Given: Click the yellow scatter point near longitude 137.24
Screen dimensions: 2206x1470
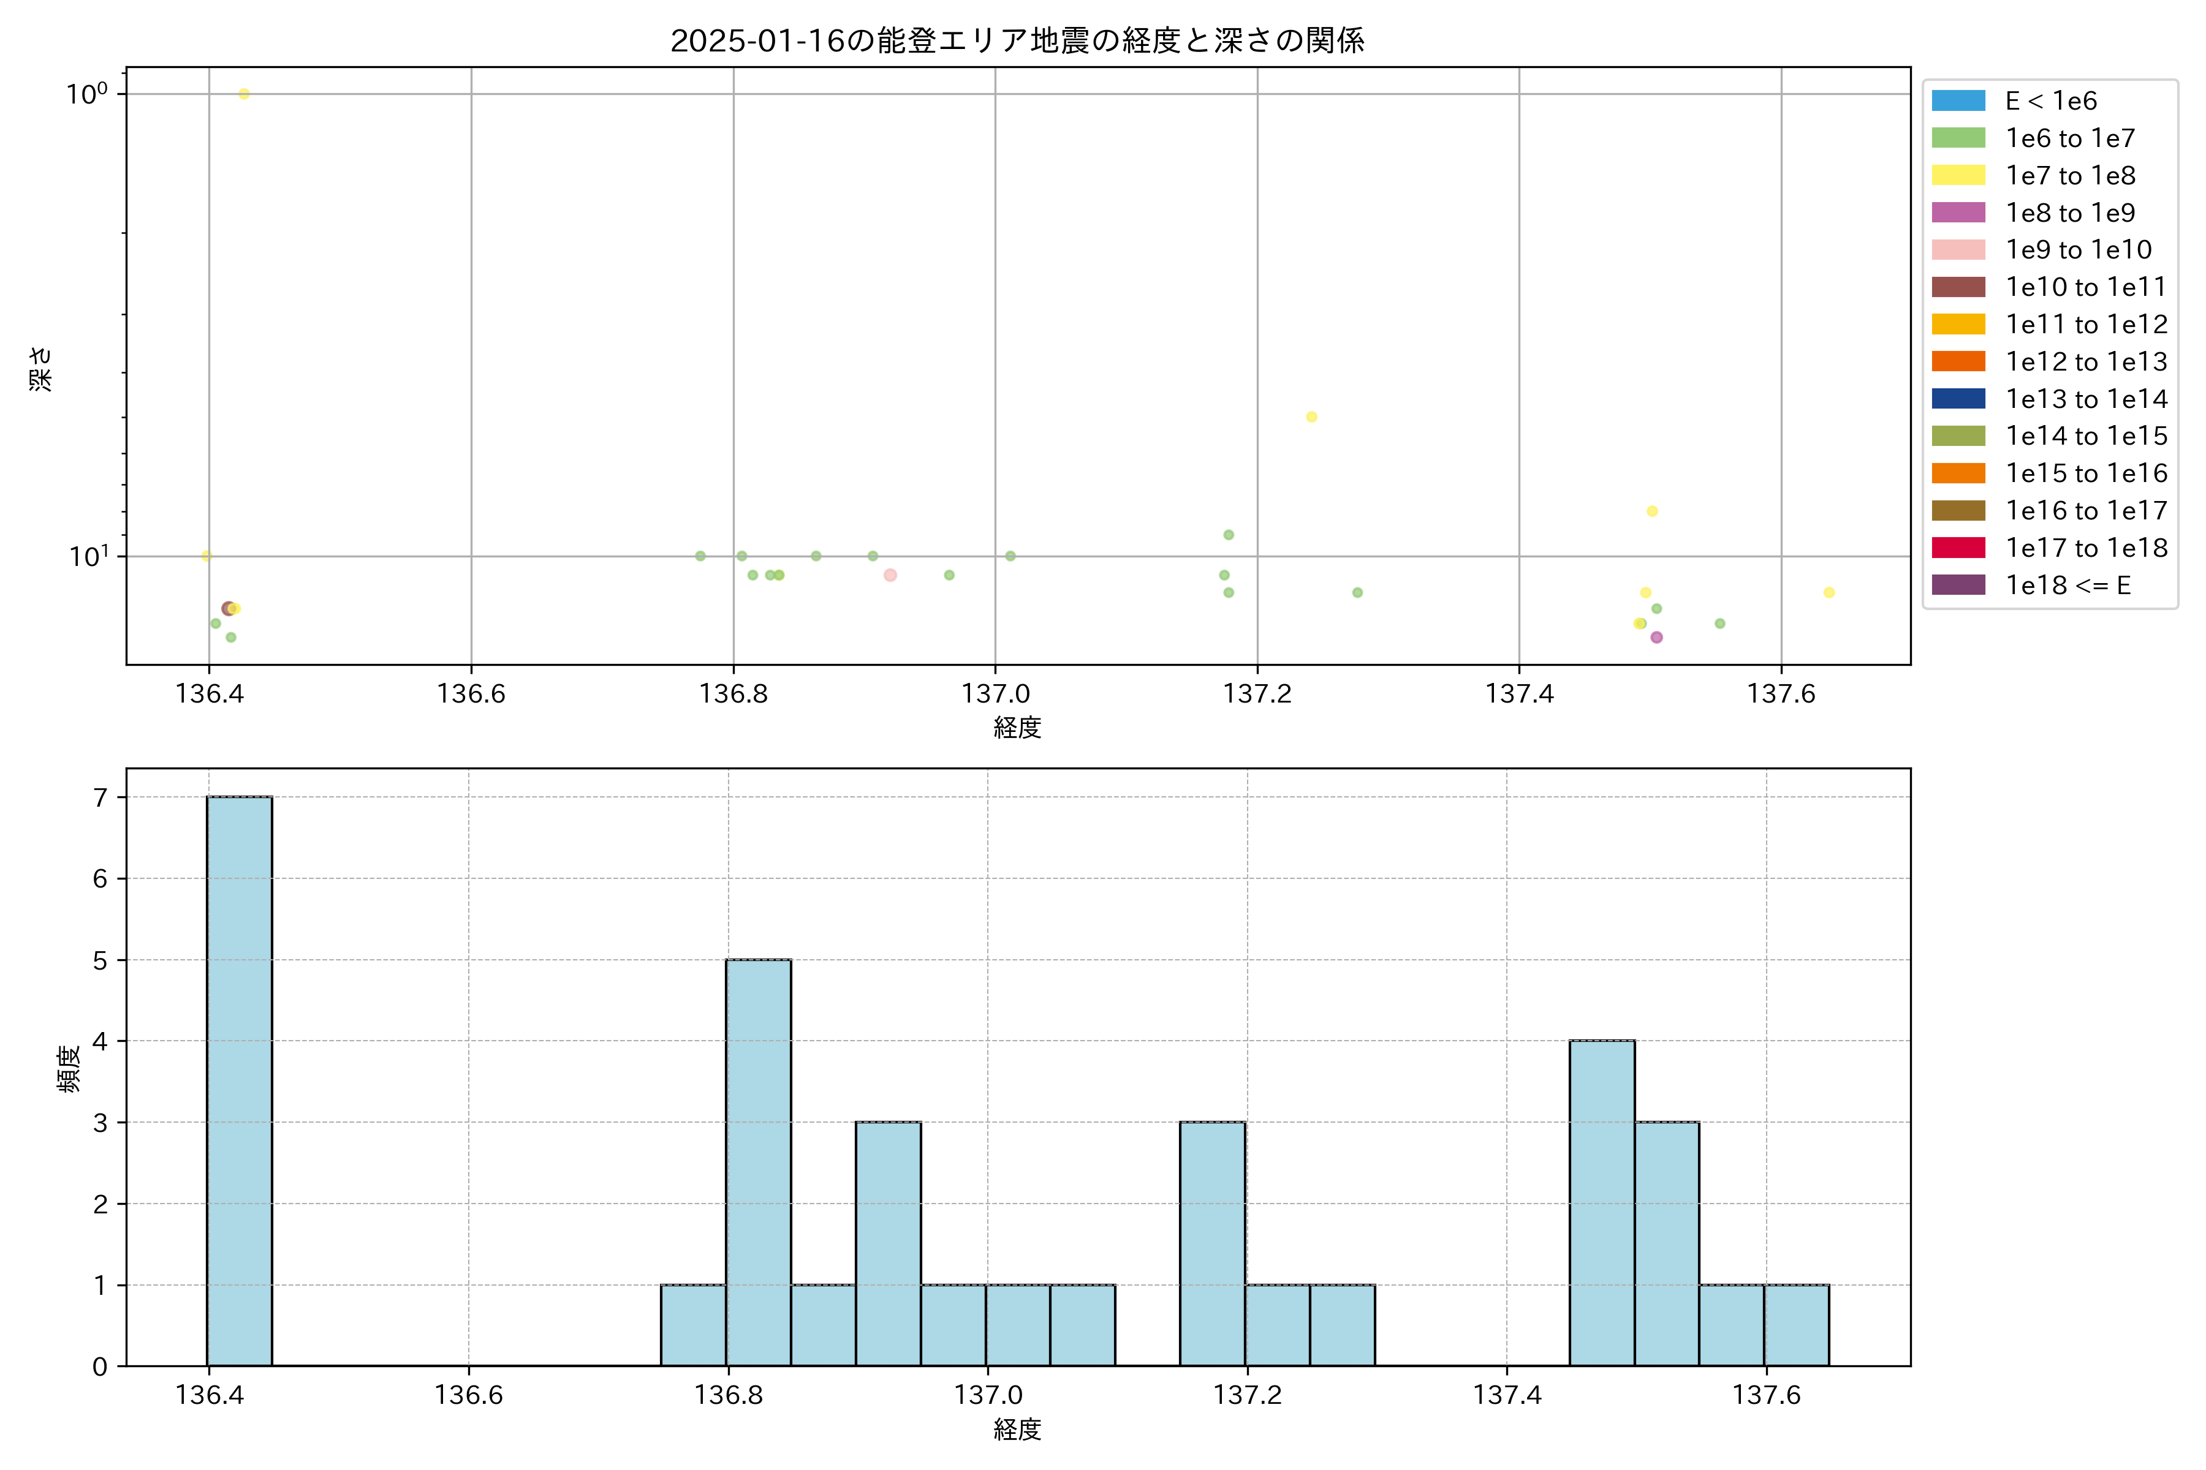Looking at the screenshot, I should (1311, 417).
